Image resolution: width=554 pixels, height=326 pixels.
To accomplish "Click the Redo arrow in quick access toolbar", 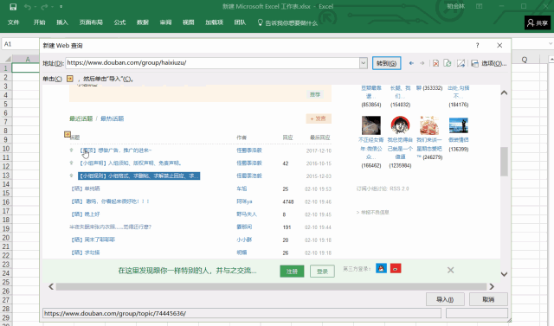I will tap(44, 7).
